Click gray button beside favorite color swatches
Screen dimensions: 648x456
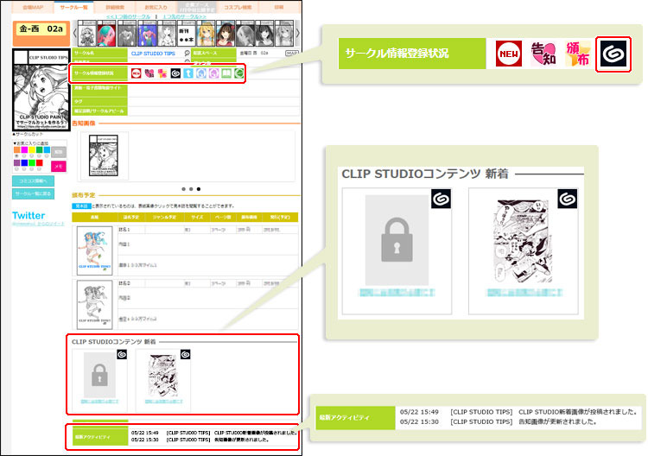pos(58,152)
